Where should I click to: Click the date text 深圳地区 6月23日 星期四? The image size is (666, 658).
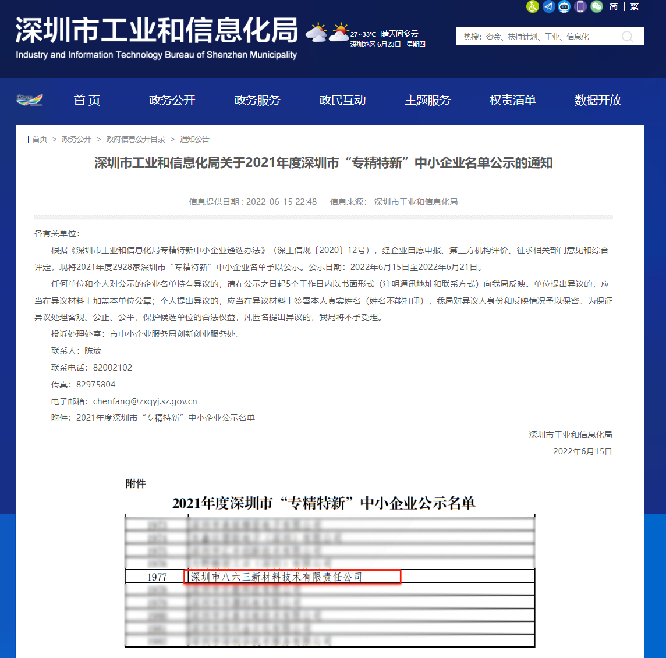[x=388, y=44]
